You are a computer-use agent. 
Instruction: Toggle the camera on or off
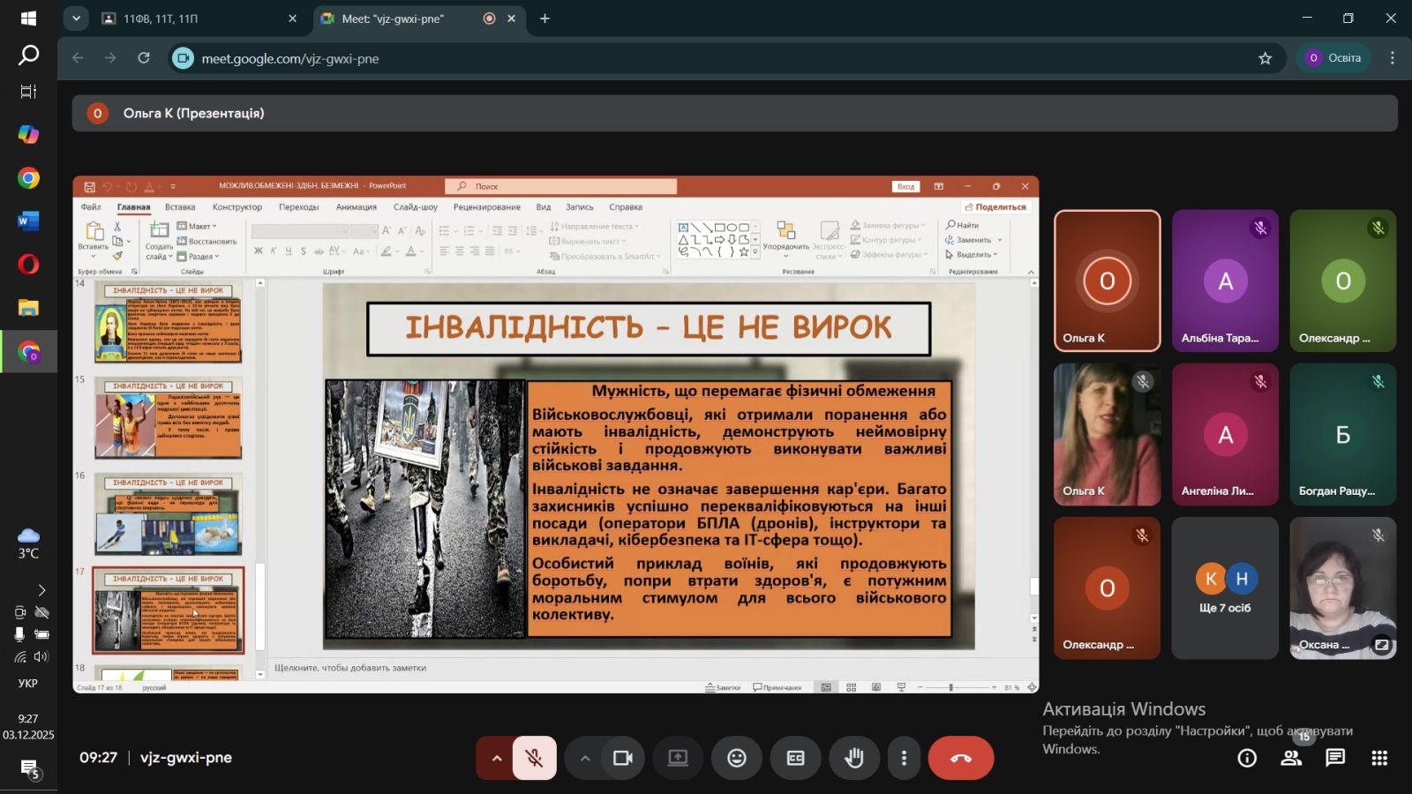tap(623, 758)
